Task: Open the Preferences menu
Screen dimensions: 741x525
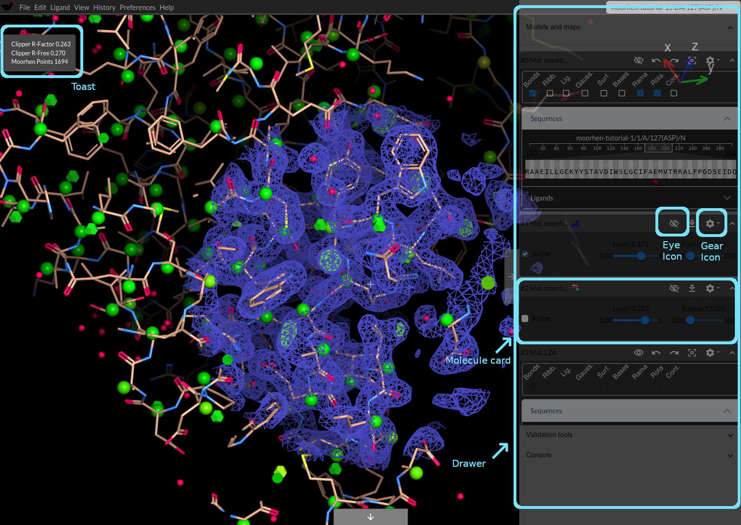Action: click(x=137, y=8)
